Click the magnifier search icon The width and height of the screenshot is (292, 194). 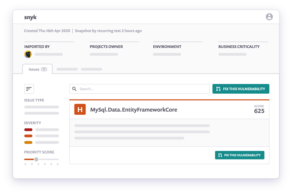coord(74,89)
